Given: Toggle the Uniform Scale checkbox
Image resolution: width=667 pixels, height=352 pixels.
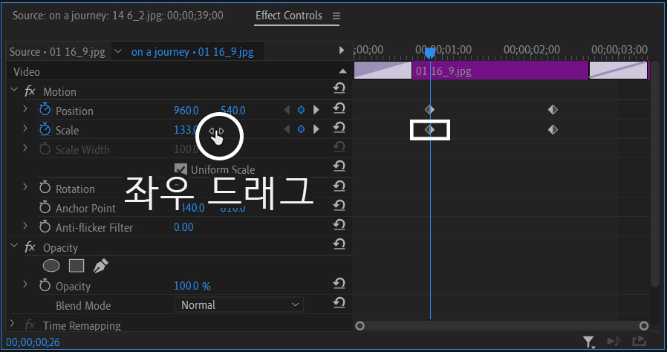Looking at the screenshot, I should click(x=180, y=169).
